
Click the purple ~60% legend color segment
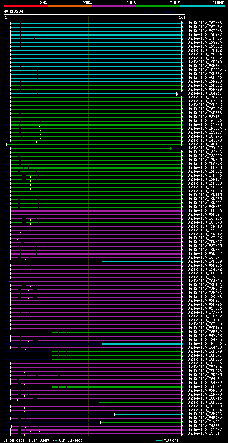pos(114,6)
